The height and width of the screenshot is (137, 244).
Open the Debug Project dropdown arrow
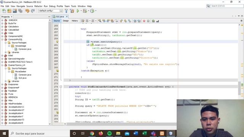coord(88,11)
